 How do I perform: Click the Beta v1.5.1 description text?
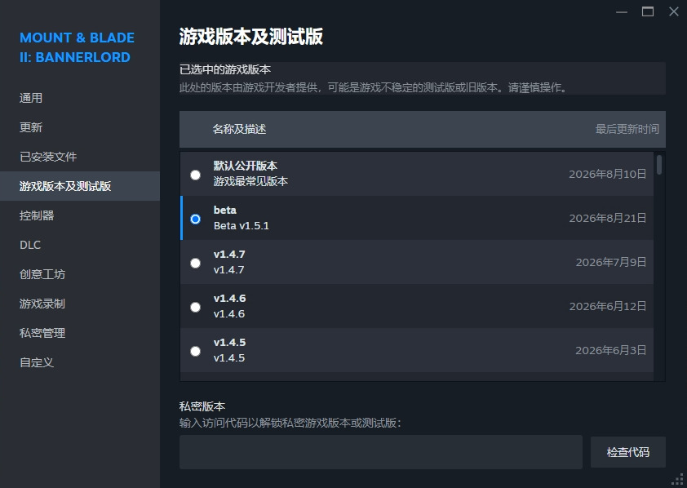(241, 225)
